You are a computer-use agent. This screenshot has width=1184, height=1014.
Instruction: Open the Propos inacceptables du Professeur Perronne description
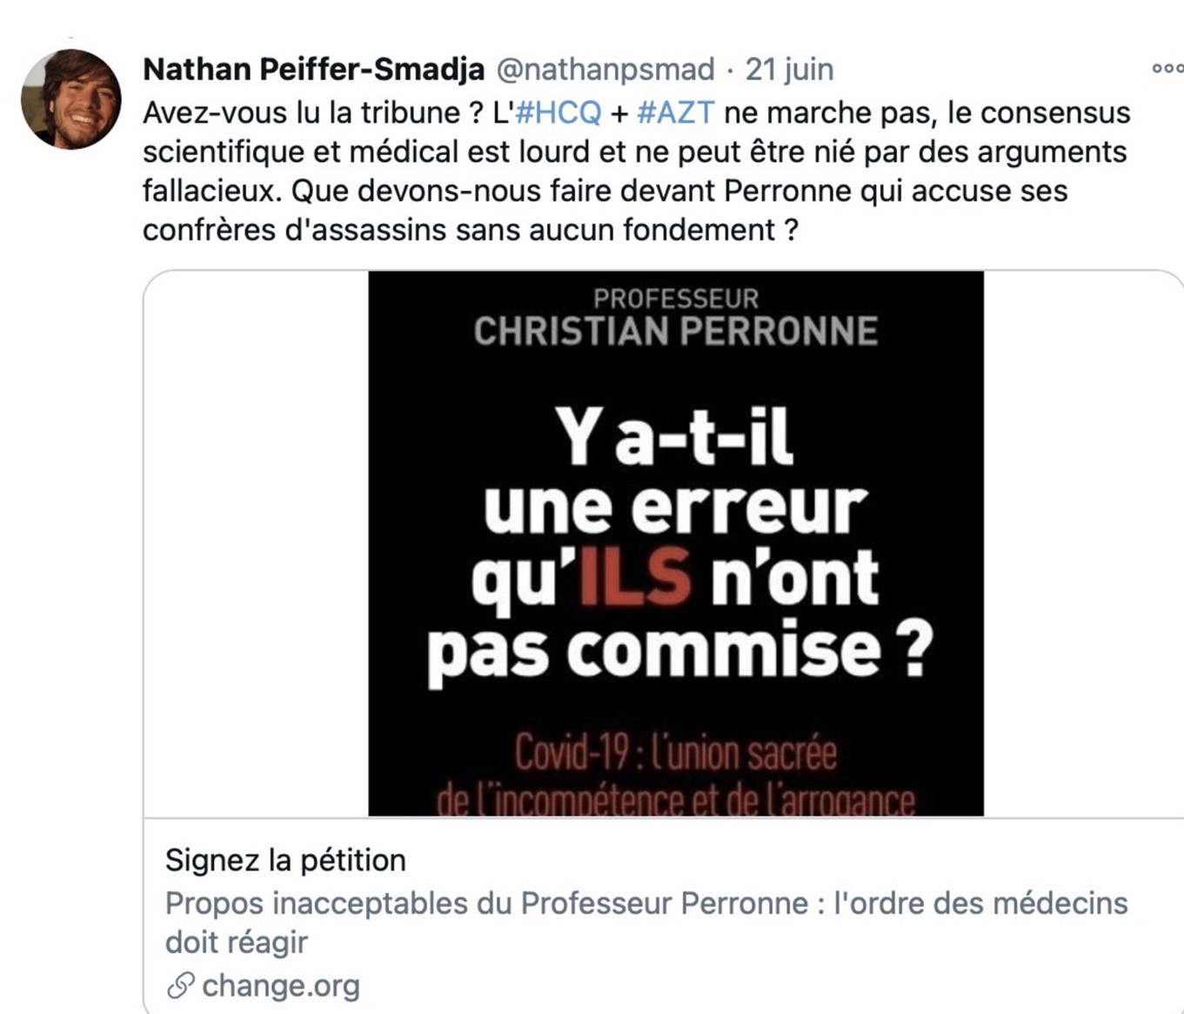(x=646, y=923)
